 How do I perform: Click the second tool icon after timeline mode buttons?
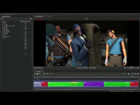coord(48,74)
